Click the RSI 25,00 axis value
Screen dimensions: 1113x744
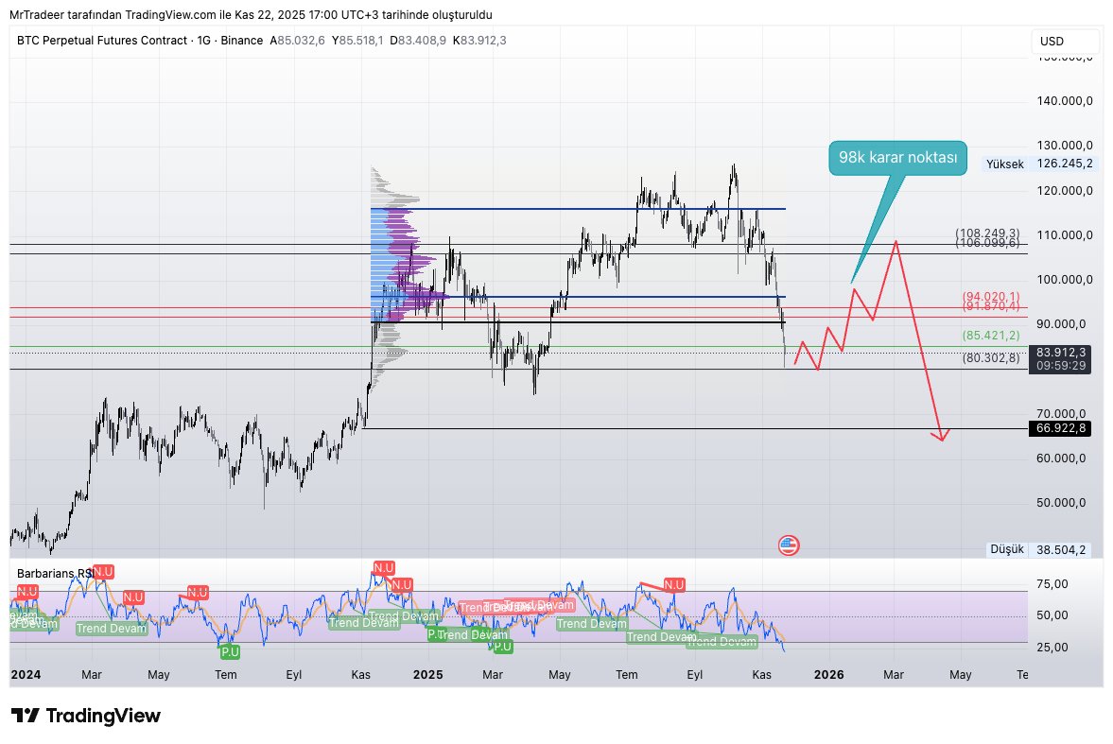(1052, 647)
